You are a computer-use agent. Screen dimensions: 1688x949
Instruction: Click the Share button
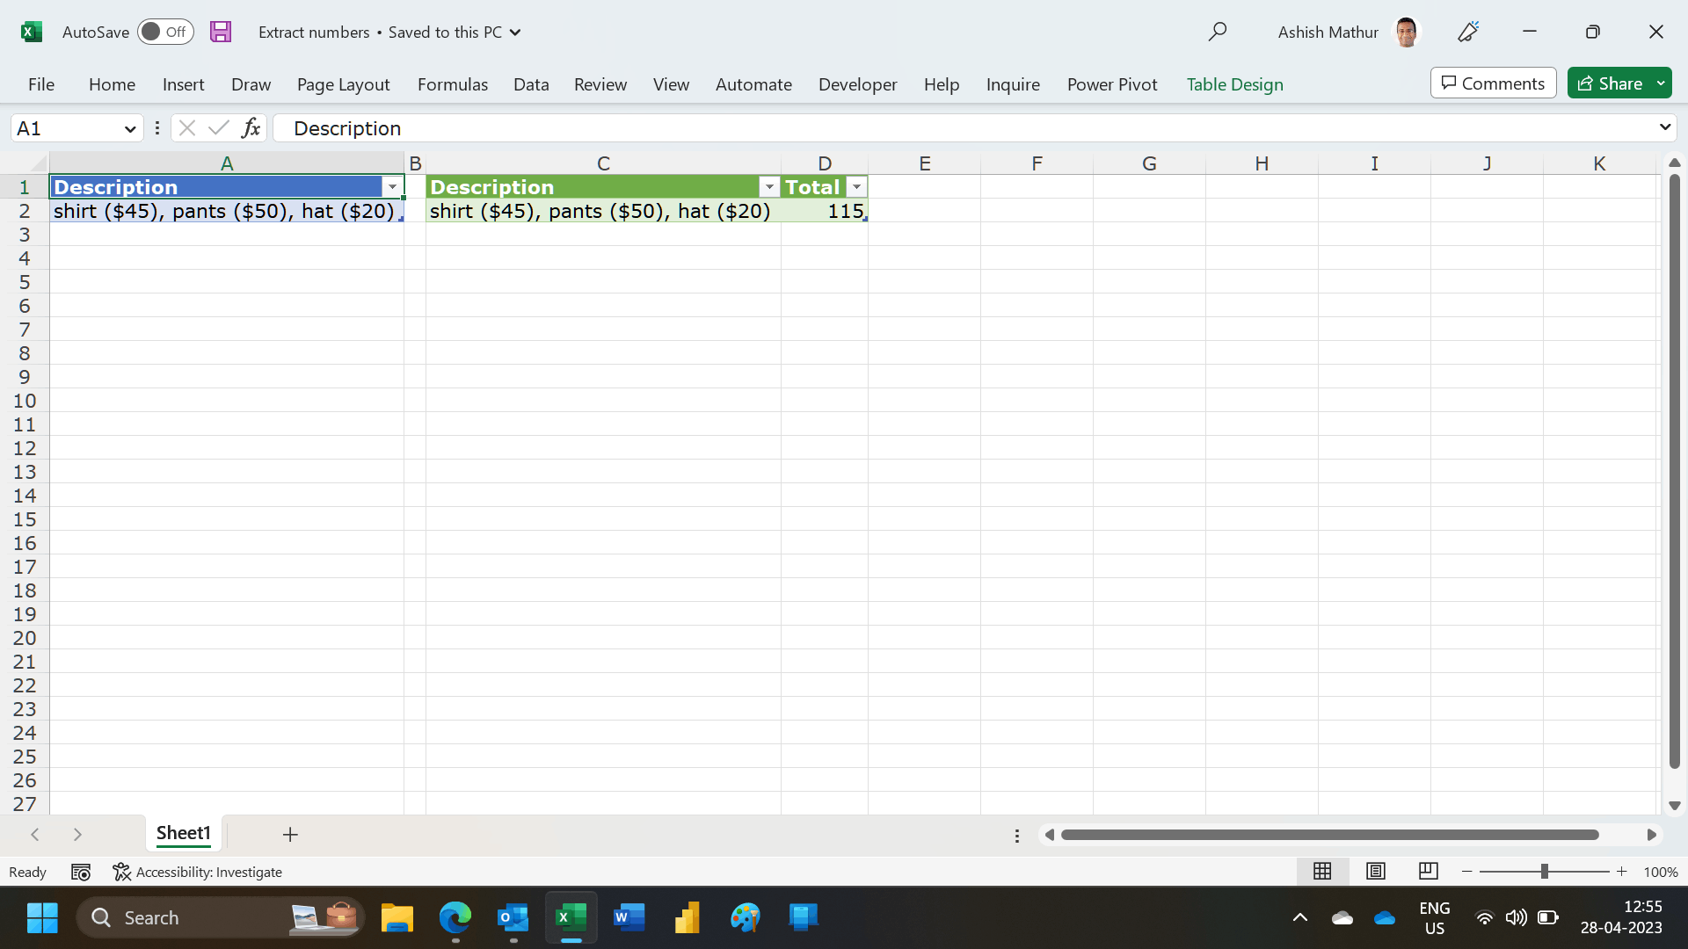(x=1611, y=83)
